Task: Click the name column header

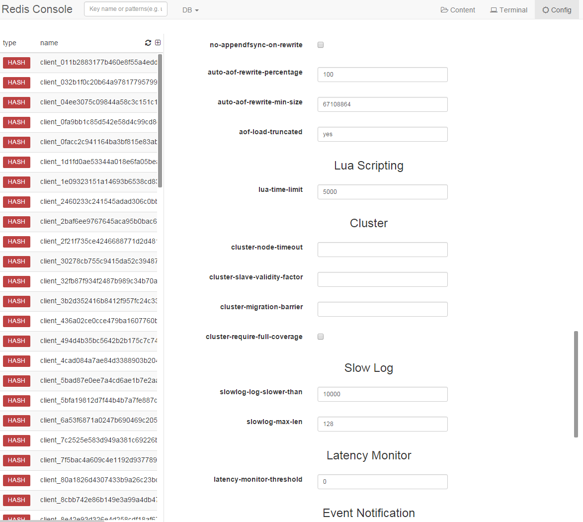Action: pos(49,43)
